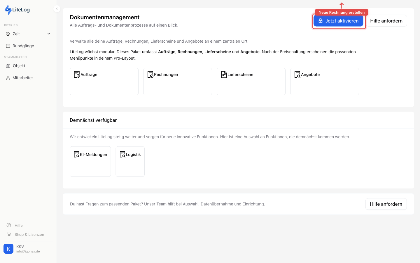This screenshot has height=263, width=420.
Task: Click the lock icon inside Jetzt aktivieren
Action: click(320, 21)
